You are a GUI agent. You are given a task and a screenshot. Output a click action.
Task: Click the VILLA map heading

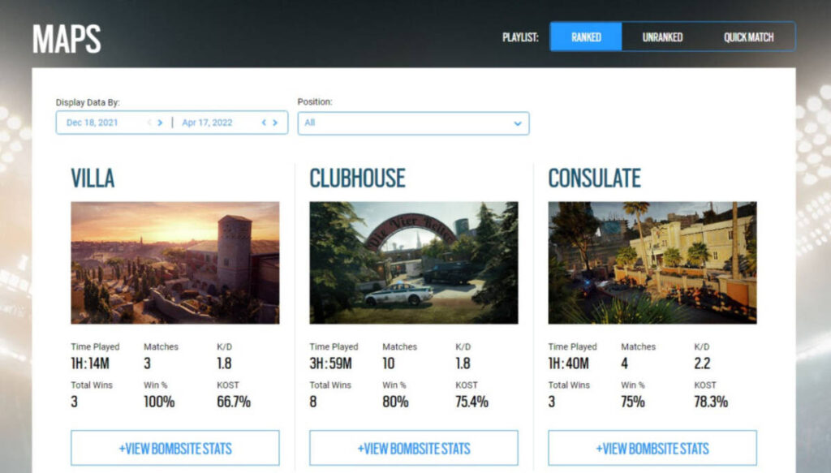pos(93,178)
